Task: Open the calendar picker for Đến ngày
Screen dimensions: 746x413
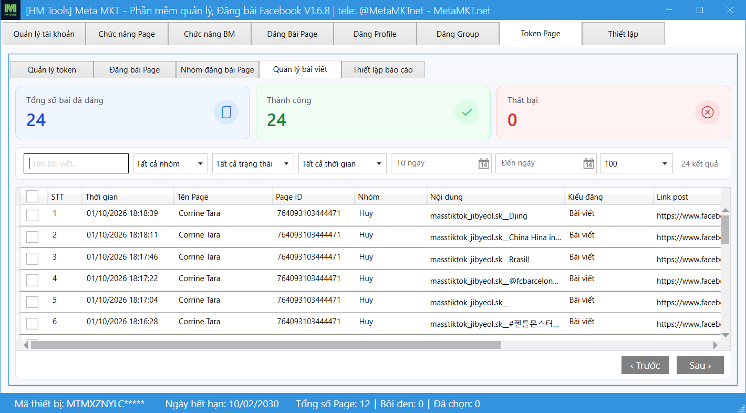Action: point(589,163)
